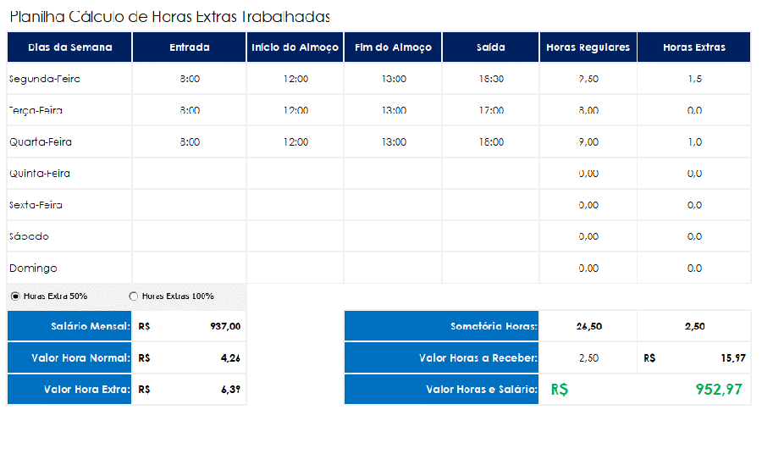The height and width of the screenshot is (454, 762).
Task: Click Somatória Horas regular total 26,50
Action: tap(588, 326)
